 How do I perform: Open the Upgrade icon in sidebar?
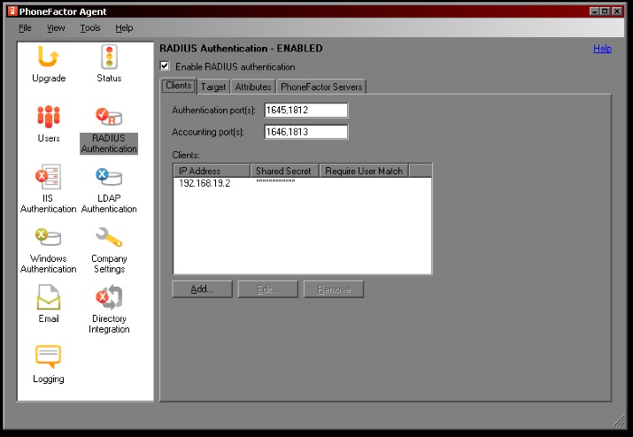click(49, 58)
